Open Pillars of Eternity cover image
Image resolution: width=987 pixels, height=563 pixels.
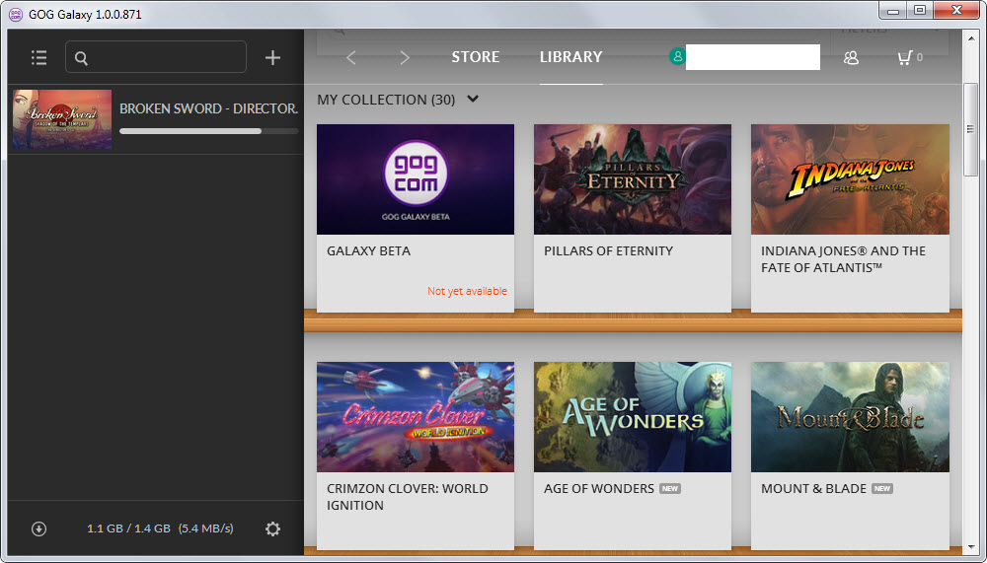tap(633, 179)
